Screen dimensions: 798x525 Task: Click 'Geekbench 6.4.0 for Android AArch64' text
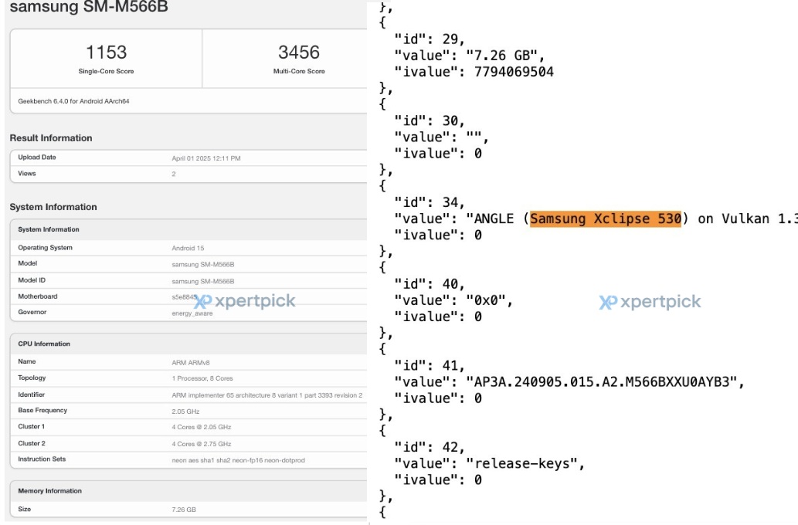click(74, 101)
